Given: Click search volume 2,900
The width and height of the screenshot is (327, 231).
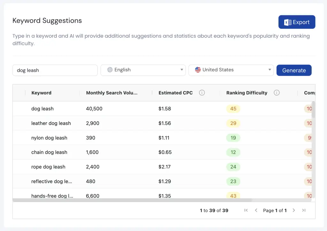Looking at the screenshot, I should (x=93, y=123).
